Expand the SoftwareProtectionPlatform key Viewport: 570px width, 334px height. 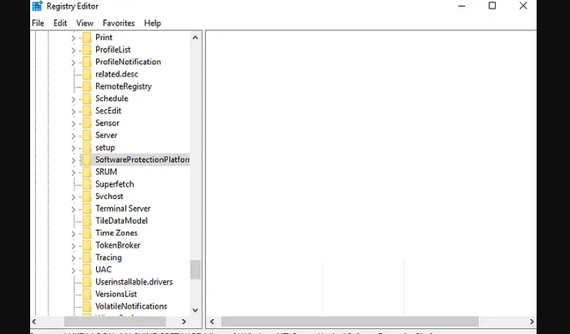(x=73, y=160)
